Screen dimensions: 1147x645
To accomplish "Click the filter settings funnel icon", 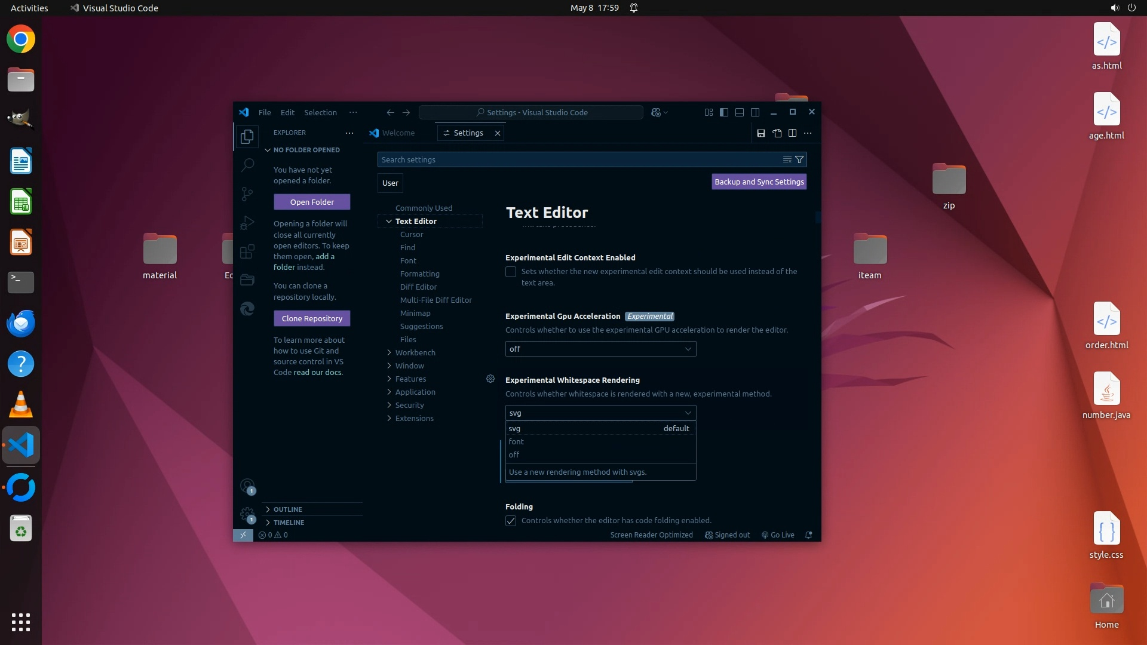I will pos(799,159).
